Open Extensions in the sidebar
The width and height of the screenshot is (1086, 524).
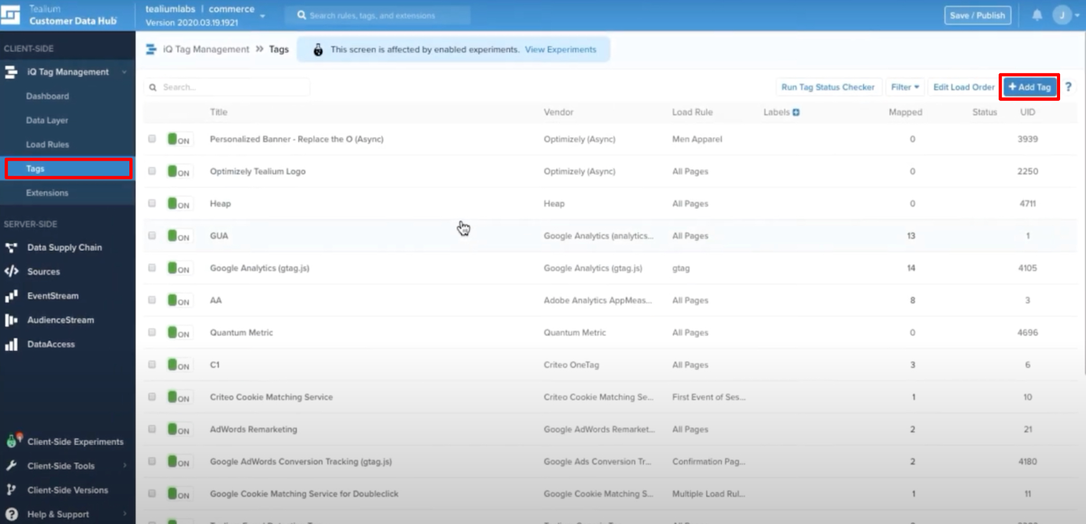47,193
